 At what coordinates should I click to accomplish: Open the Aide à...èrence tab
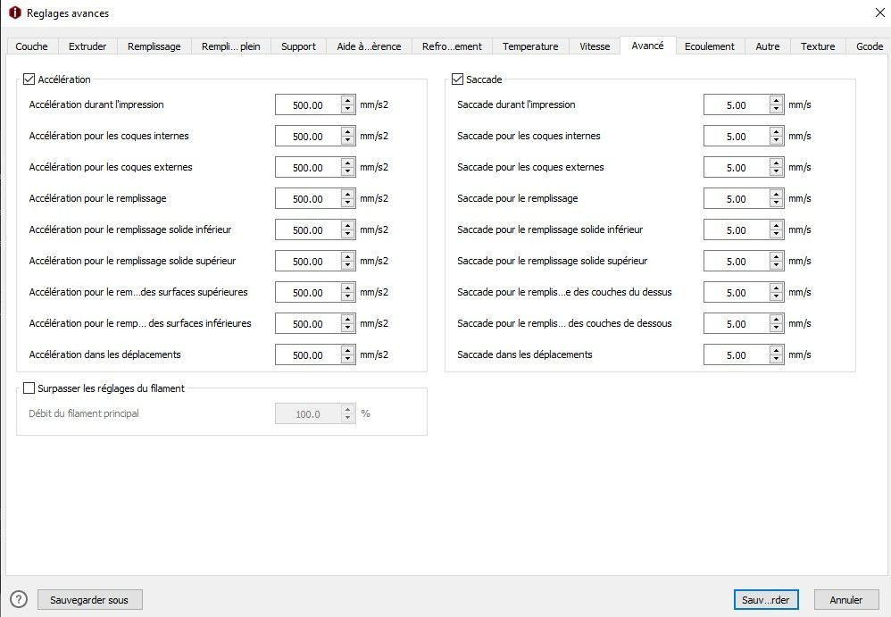click(369, 46)
